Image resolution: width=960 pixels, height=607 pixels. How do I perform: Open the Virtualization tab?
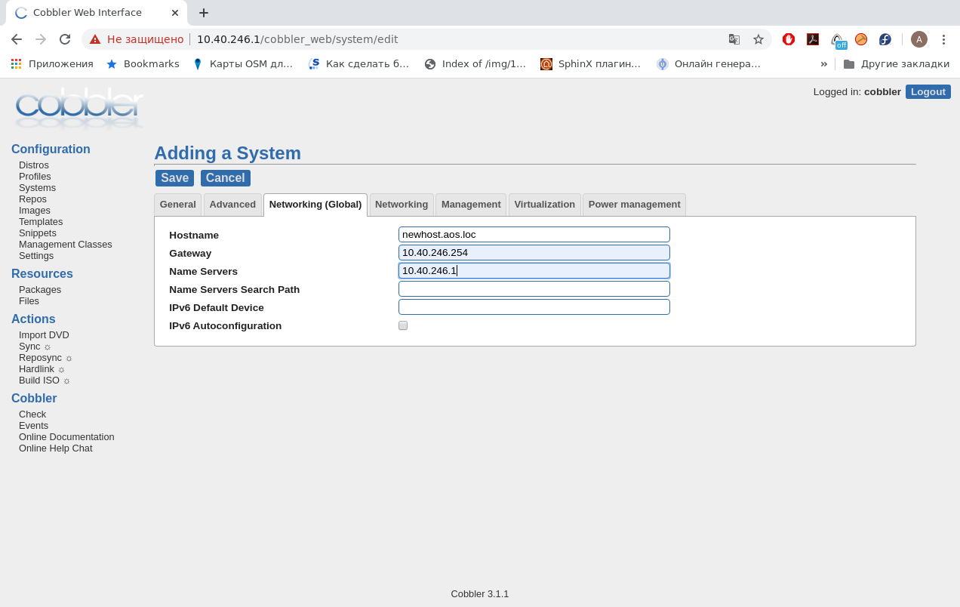coord(544,205)
